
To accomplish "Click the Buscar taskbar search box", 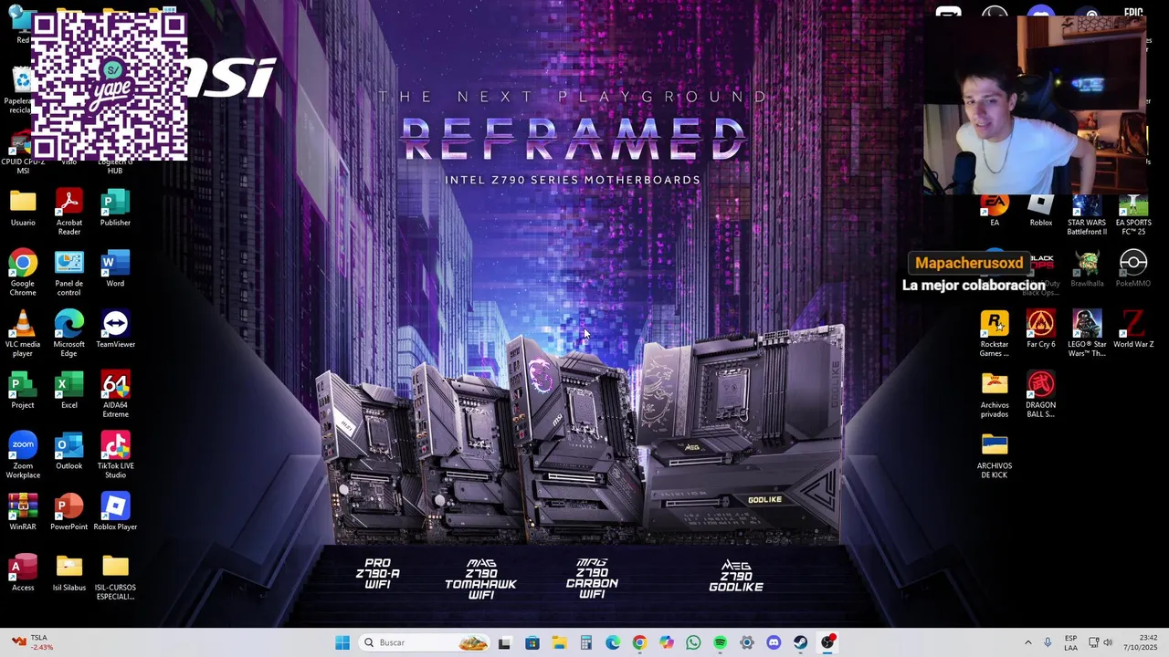I will 425,642.
